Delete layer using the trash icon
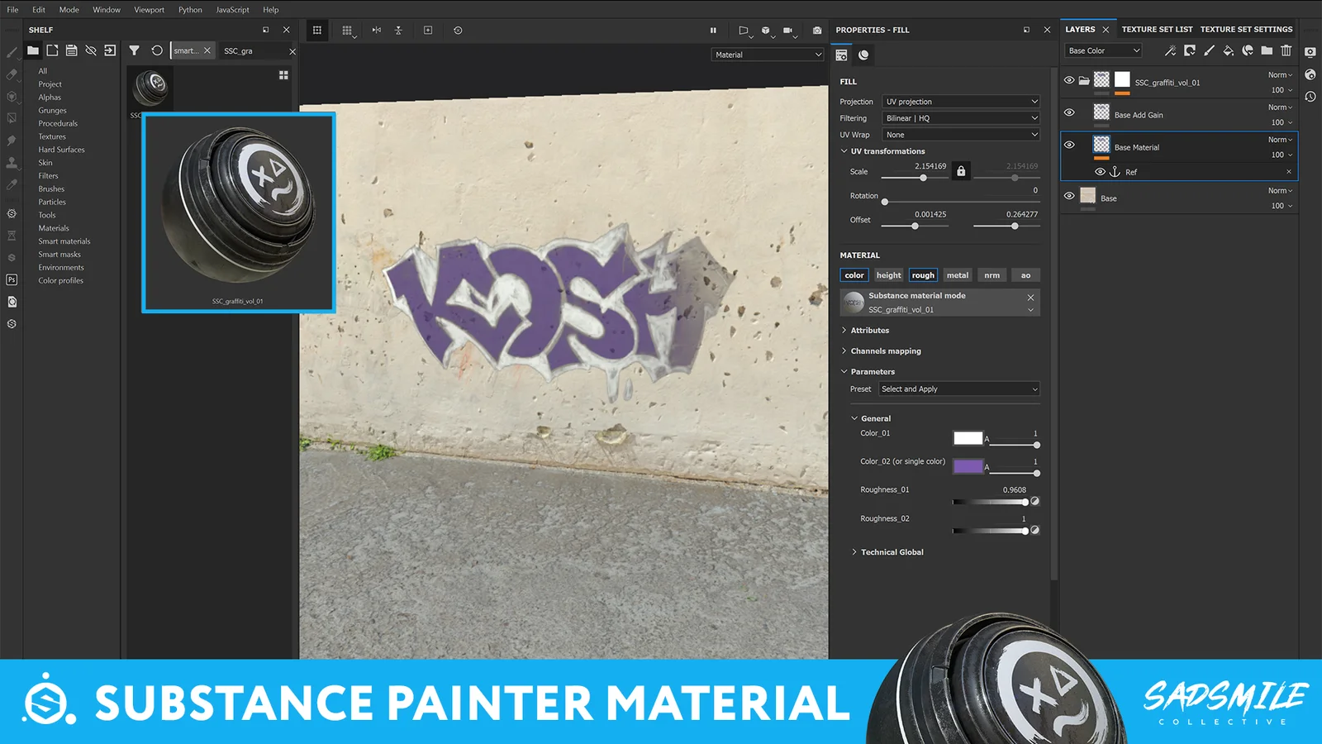The height and width of the screenshot is (744, 1322). (1286, 50)
